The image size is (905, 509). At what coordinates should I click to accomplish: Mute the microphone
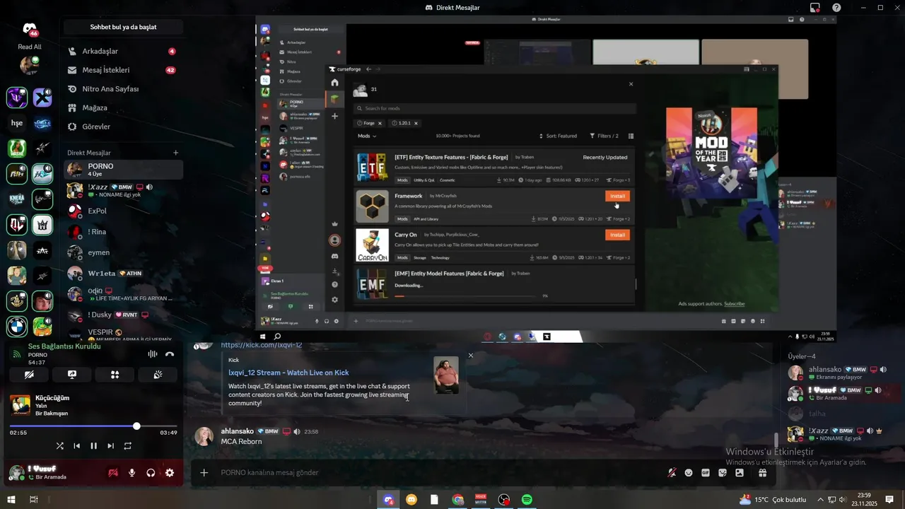[x=132, y=473]
